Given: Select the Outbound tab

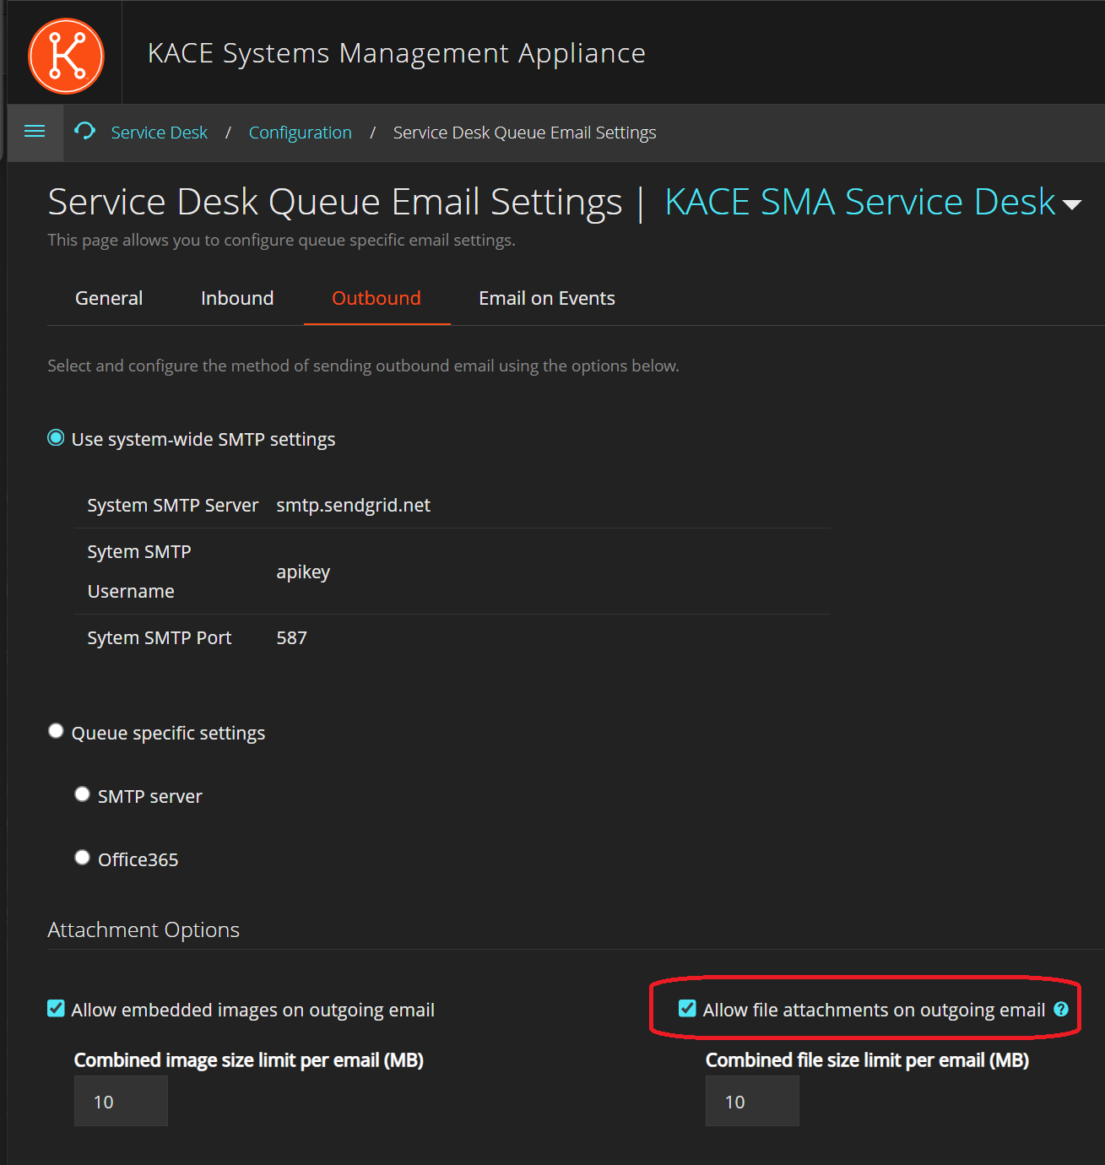Looking at the screenshot, I should (x=376, y=298).
